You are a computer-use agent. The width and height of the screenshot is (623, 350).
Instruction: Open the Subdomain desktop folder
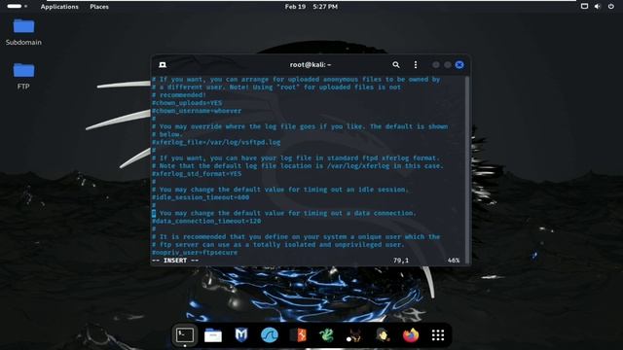[x=23, y=32]
